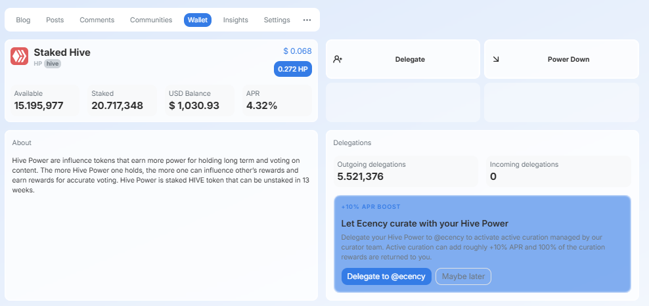Click the Hive logo icon
The width and height of the screenshot is (649, 306).
[19, 56]
